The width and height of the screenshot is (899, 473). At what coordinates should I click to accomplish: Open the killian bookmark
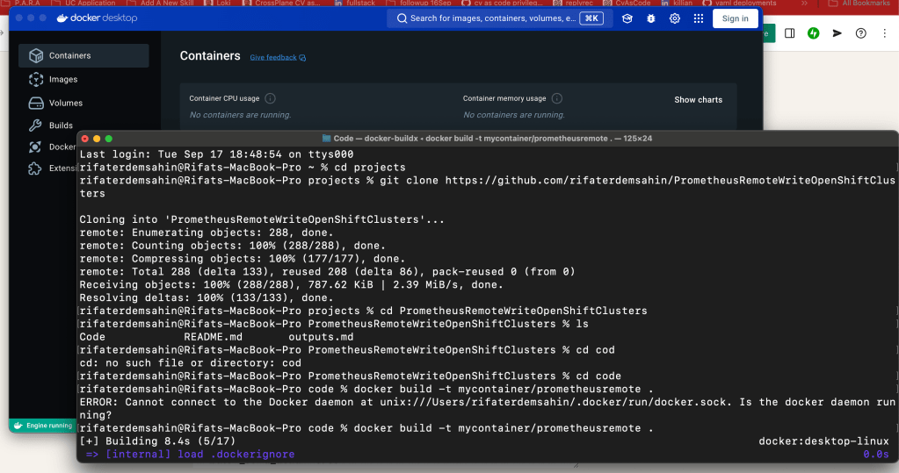point(677,3)
